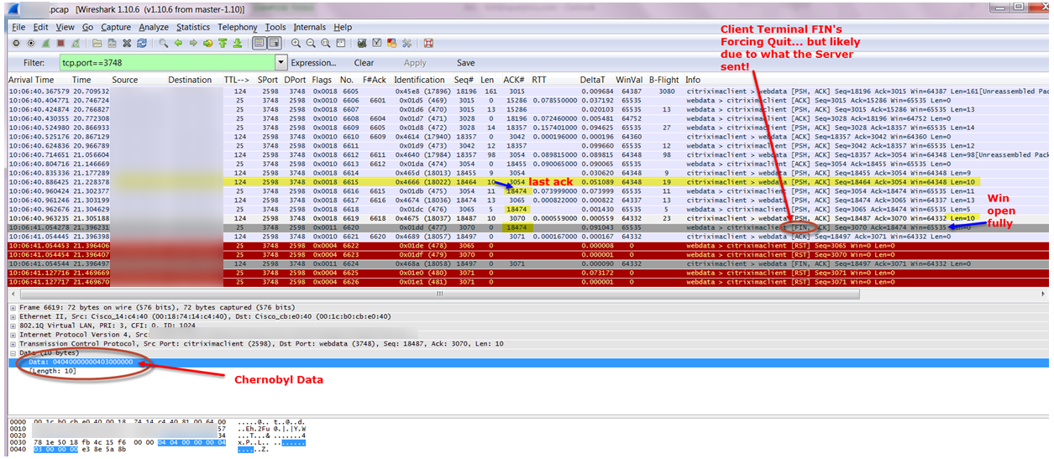Select the Data: 04040000000403000000 line
Screen dimensions: 1054x459
[x=527, y=363]
